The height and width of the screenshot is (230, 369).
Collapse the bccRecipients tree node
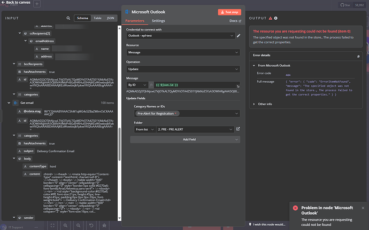point(14,64)
